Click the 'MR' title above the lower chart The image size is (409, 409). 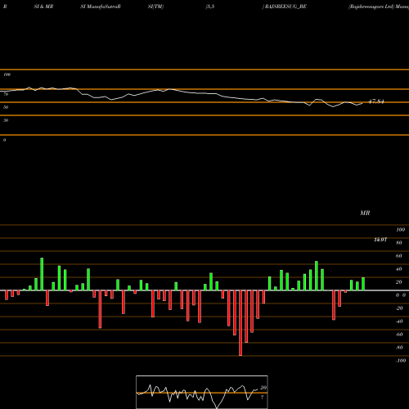[365, 213]
